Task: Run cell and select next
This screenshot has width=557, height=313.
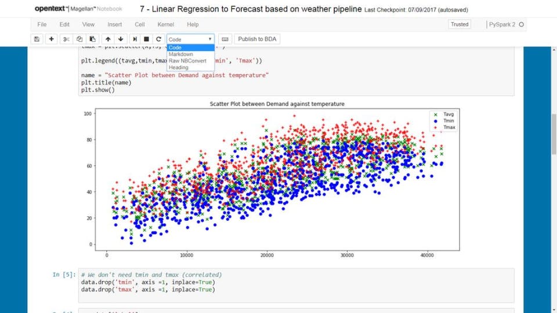Action: click(135, 39)
